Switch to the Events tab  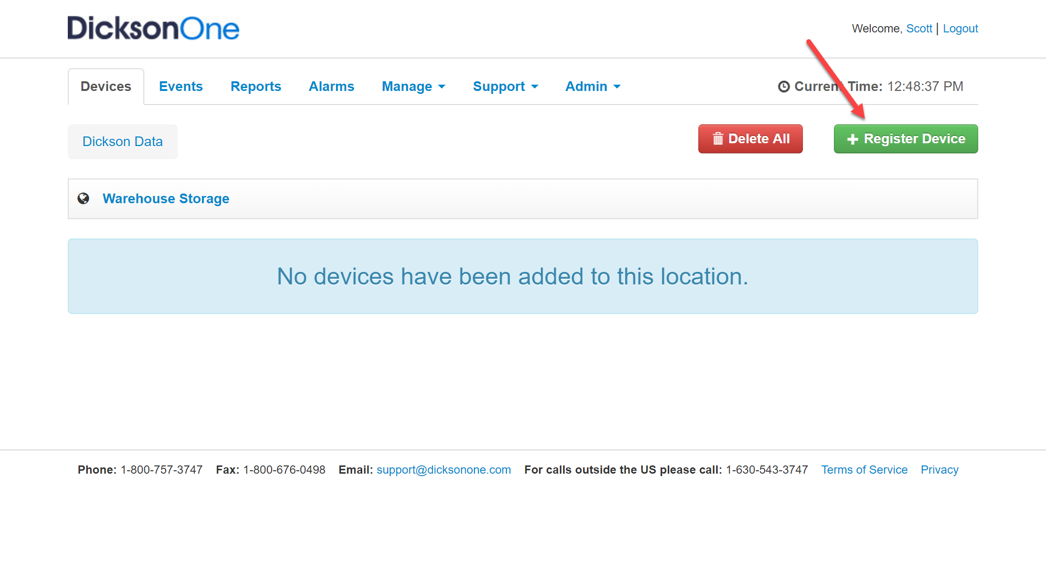pyautogui.click(x=181, y=87)
